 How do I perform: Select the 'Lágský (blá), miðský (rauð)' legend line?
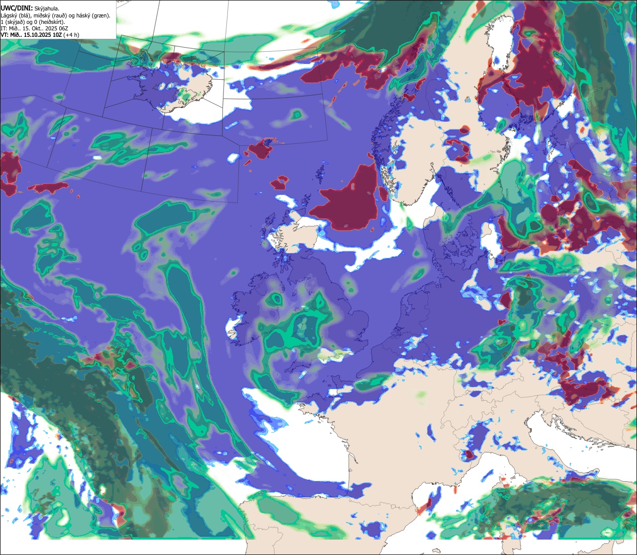(x=55, y=15)
